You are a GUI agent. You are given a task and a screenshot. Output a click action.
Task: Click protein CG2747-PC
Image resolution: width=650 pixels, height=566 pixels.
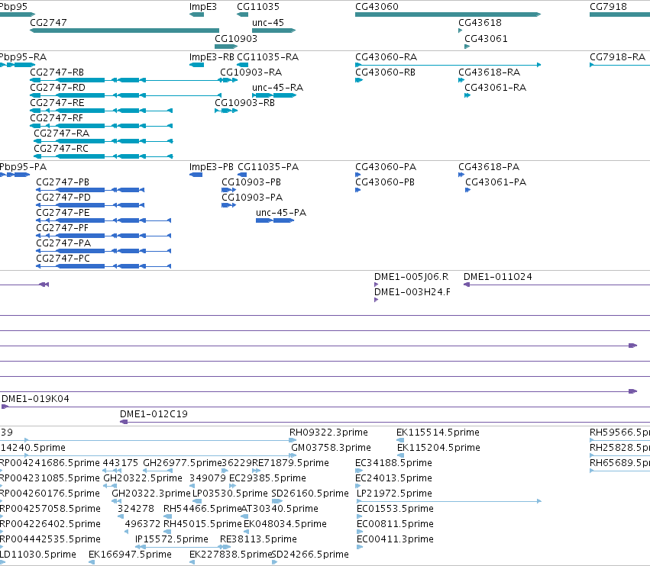63,259
